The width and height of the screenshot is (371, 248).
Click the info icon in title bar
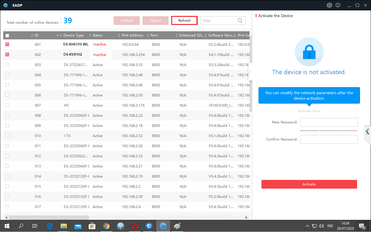click(x=338, y=5)
